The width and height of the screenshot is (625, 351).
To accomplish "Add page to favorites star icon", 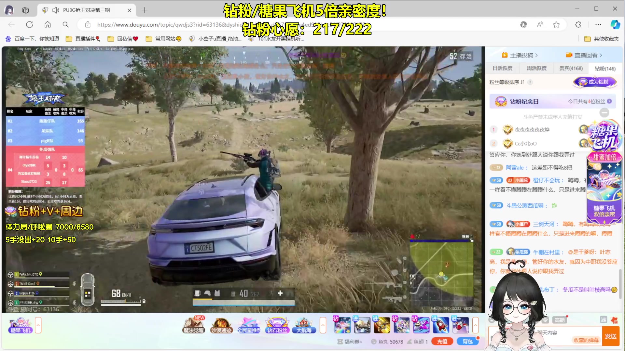I will [x=556, y=24].
